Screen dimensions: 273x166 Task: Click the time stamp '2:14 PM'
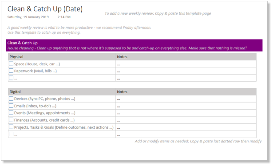[64, 17]
